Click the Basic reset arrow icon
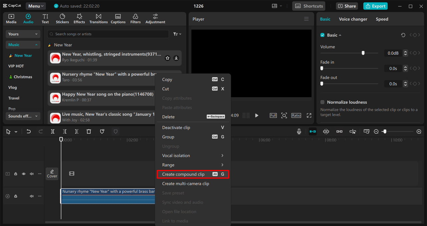Viewport: 427px width, 226px height. 403,35
